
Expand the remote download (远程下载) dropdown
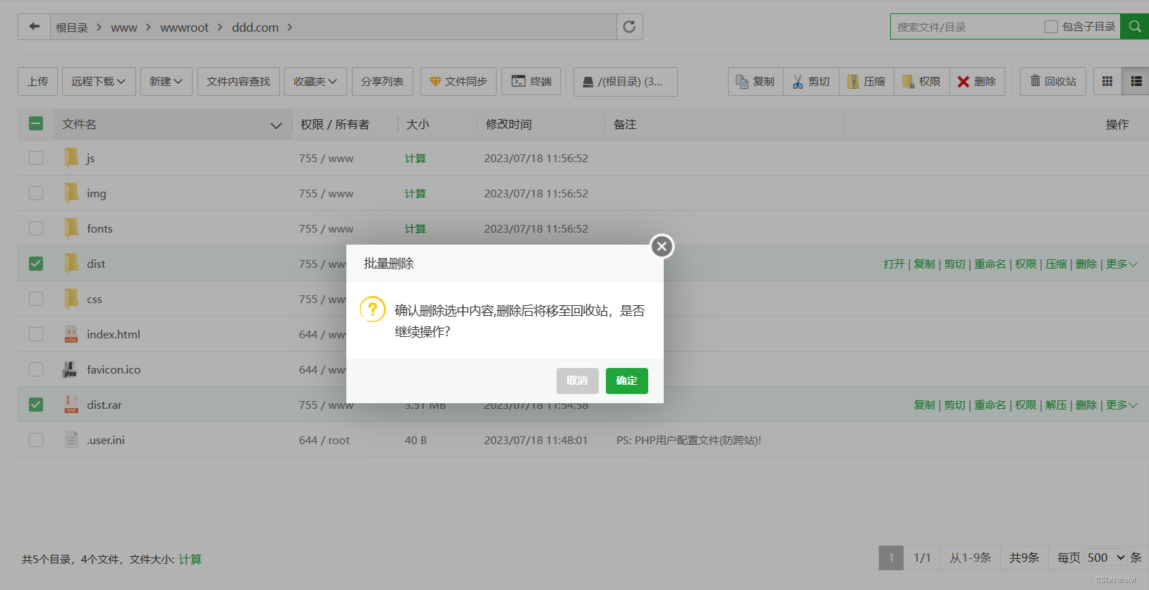(x=99, y=82)
